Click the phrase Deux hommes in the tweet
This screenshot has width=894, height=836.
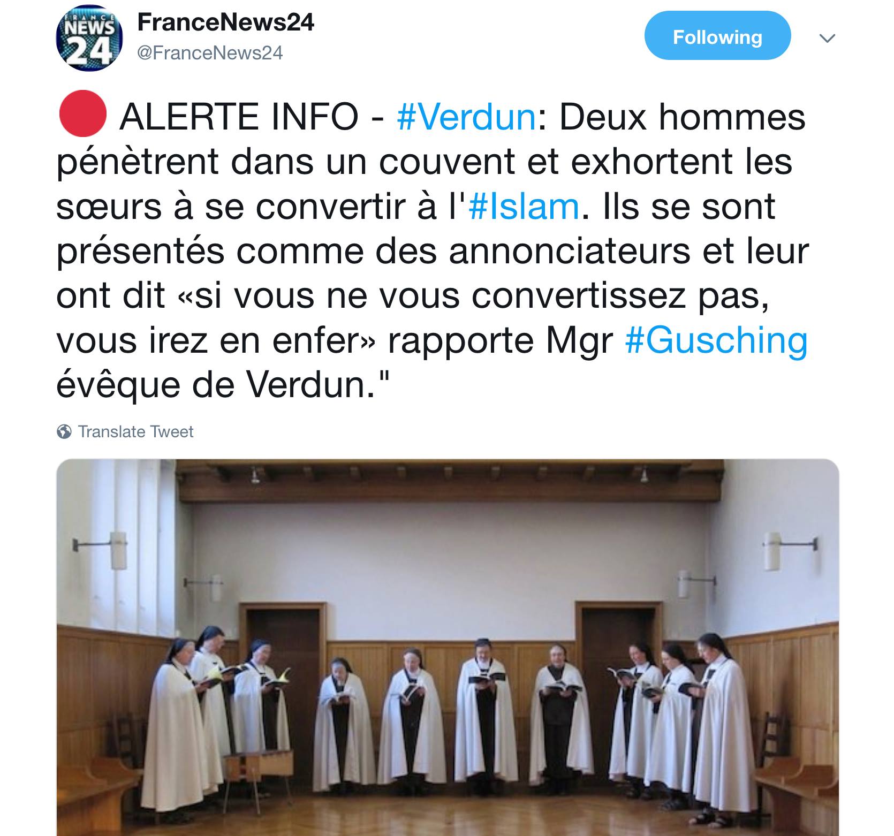(x=683, y=117)
